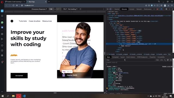Click the Get started button
Screen dimensions: 174x98
pos(19,76)
